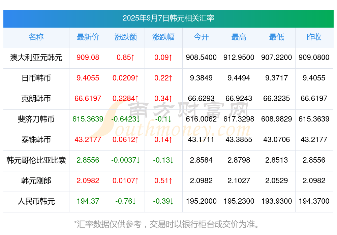Click the 昨收 column header

click(314, 37)
